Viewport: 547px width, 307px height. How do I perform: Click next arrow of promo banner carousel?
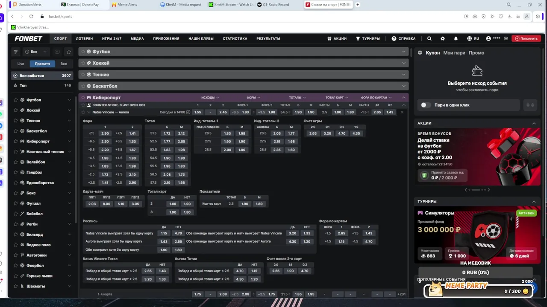tap(488, 190)
